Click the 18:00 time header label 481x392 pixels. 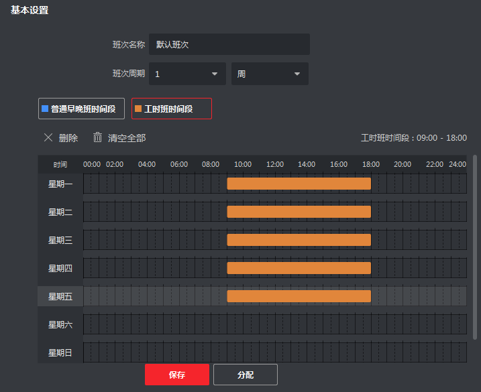coord(371,165)
